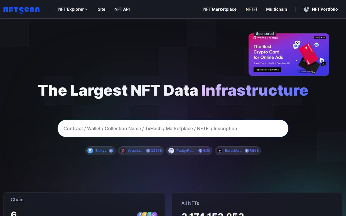The image size is (346, 216).
Task: Click the Argona collection avatar icon
Action: coord(123,151)
